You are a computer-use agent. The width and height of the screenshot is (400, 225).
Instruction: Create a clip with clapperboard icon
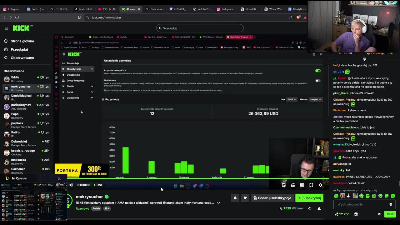pyautogui.click(x=293, y=185)
